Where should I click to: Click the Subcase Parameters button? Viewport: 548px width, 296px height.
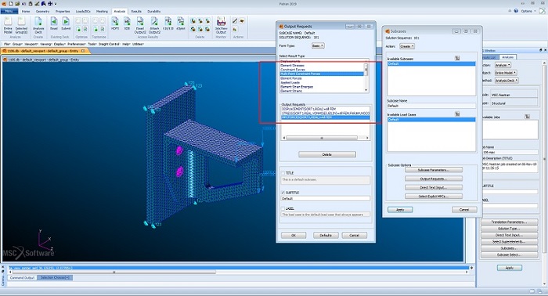[x=434, y=170]
